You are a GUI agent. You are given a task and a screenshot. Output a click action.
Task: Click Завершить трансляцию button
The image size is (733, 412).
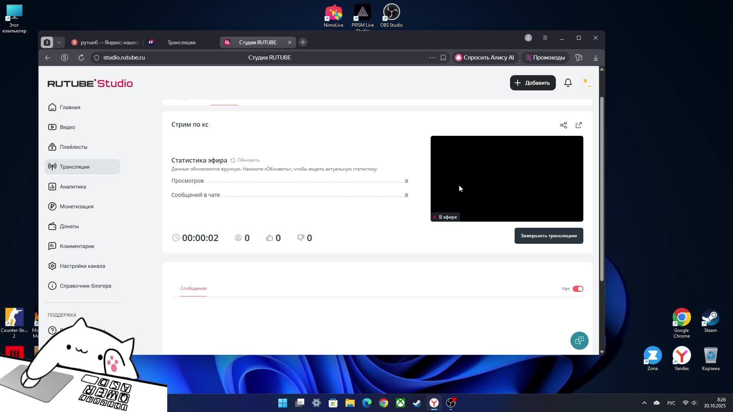pyautogui.click(x=548, y=236)
